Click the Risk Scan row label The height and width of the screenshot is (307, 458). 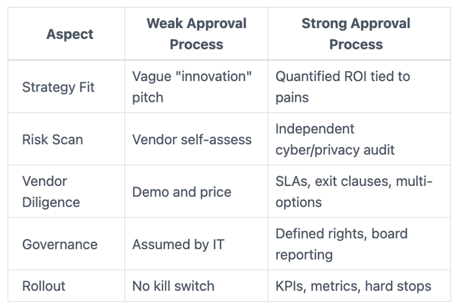pos(52,139)
